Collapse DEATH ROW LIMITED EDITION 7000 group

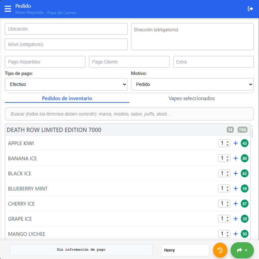coord(54,130)
